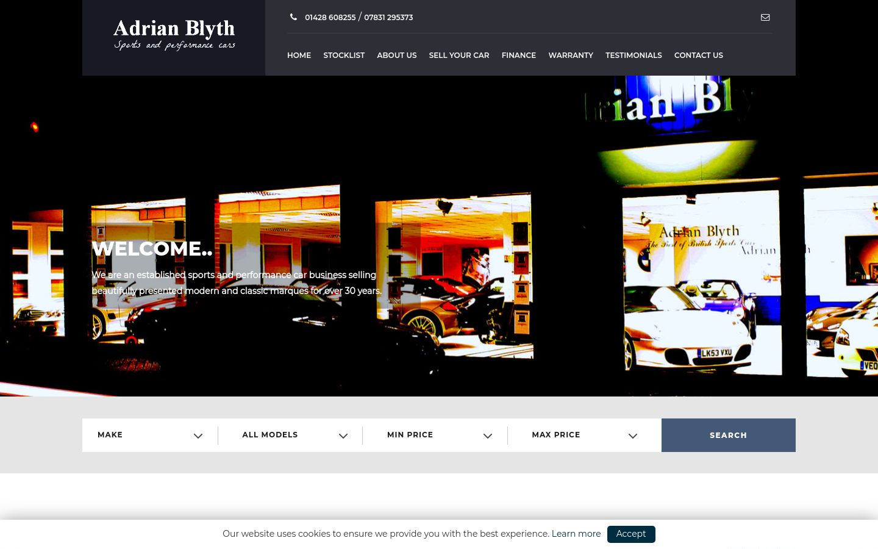Call the 01428 608255 phone number
Screen dimensions: 878x549
point(330,18)
